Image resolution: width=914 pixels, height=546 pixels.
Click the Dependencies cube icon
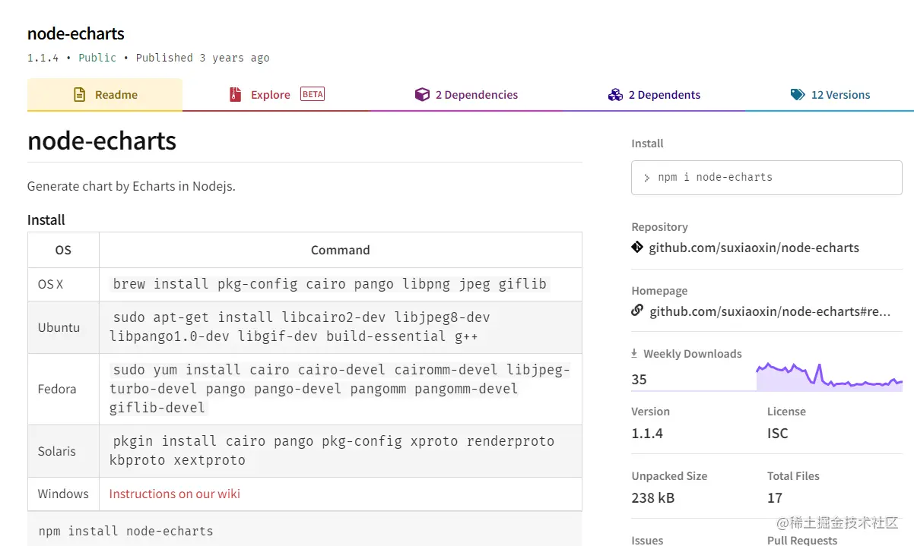click(422, 95)
